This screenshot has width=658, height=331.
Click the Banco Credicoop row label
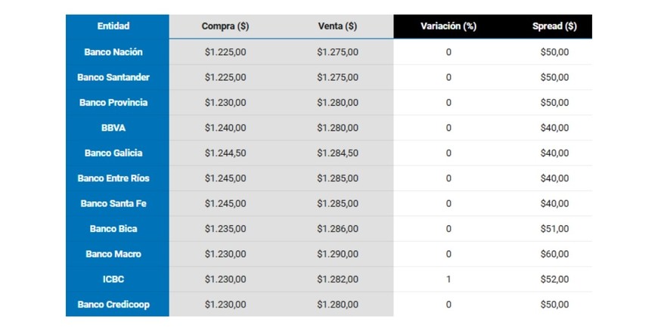(x=113, y=305)
